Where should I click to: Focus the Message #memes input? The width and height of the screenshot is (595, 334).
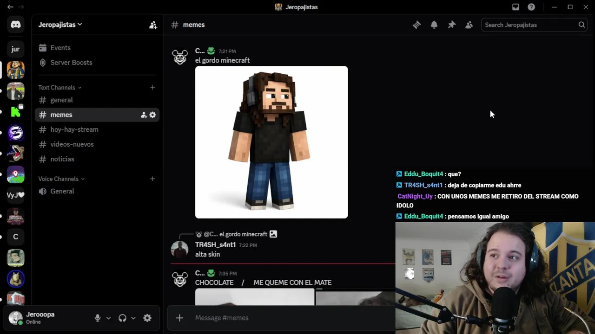293,318
